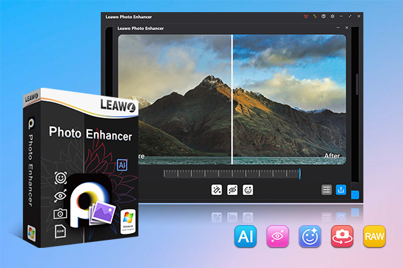Close the inner preview dialog
This screenshot has height=268, width=403.
[347, 27]
